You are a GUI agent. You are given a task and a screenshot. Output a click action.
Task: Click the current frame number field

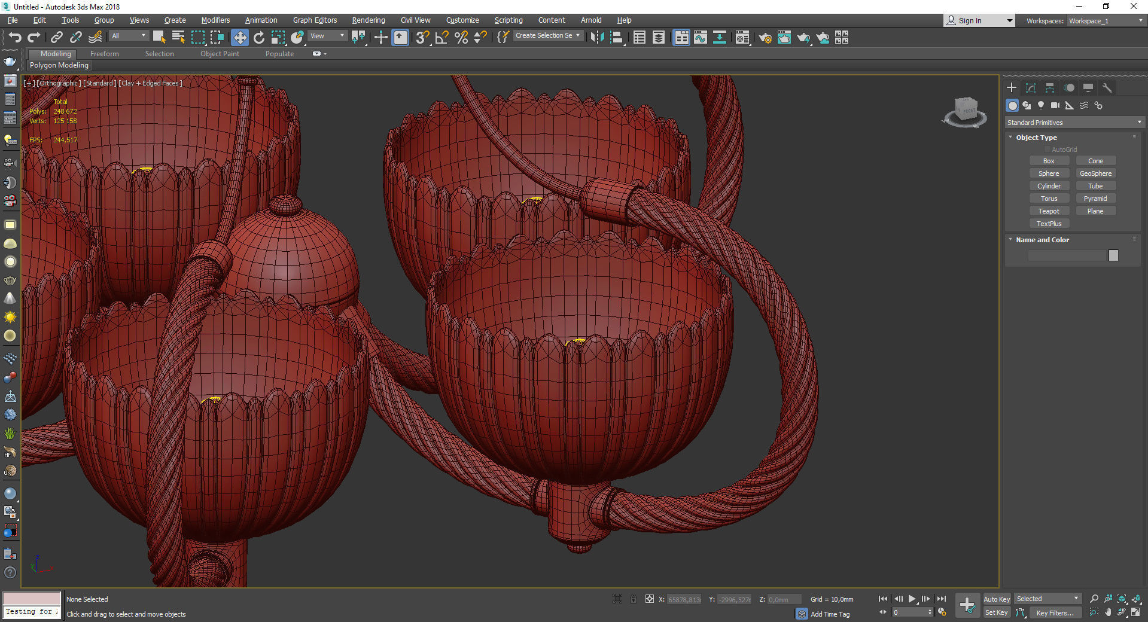pos(909,612)
